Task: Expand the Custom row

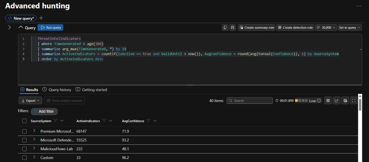Action: [34, 157]
